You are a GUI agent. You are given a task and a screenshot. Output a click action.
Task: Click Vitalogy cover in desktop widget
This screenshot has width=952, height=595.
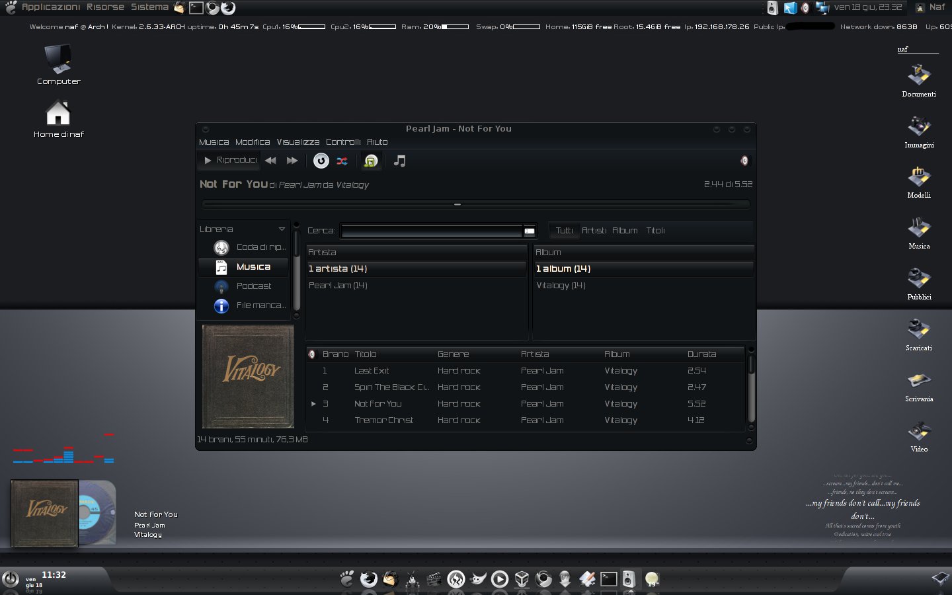click(x=44, y=513)
